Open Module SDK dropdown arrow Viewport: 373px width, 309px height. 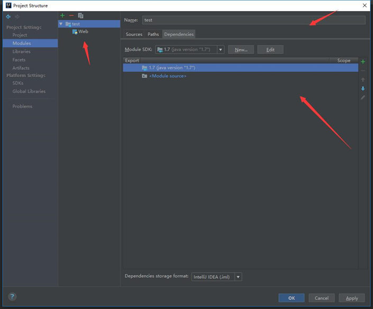point(221,50)
